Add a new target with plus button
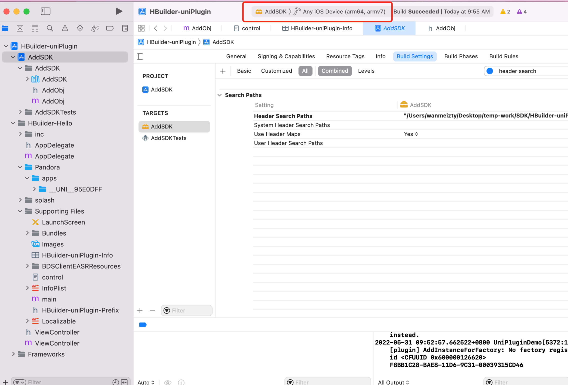Screen dimensions: 568x385 point(140,311)
